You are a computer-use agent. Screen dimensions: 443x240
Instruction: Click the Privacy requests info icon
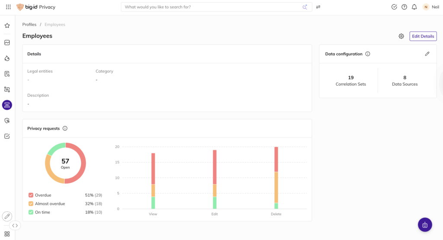pos(65,128)
